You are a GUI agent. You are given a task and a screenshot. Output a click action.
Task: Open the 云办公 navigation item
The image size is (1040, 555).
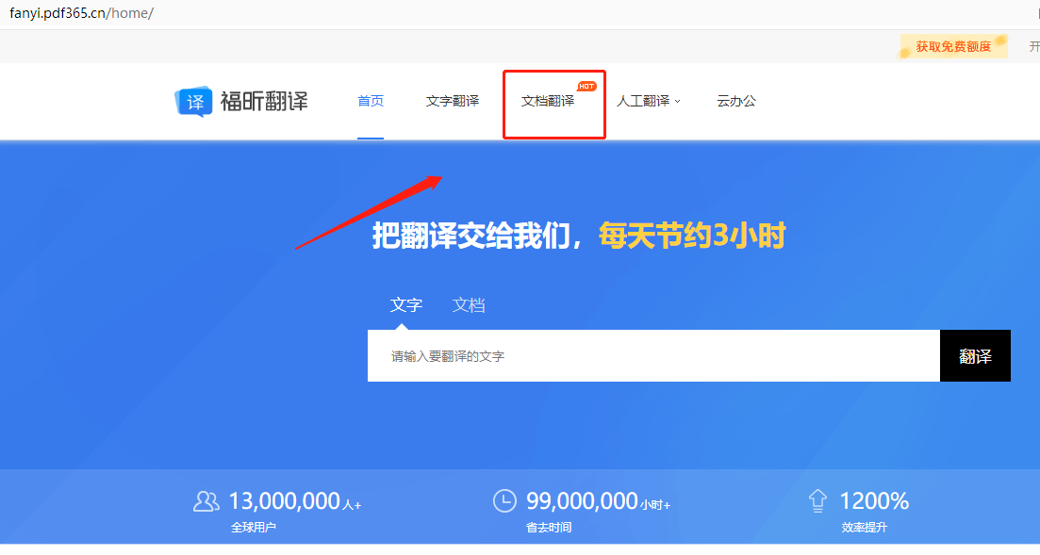(736, 101)
